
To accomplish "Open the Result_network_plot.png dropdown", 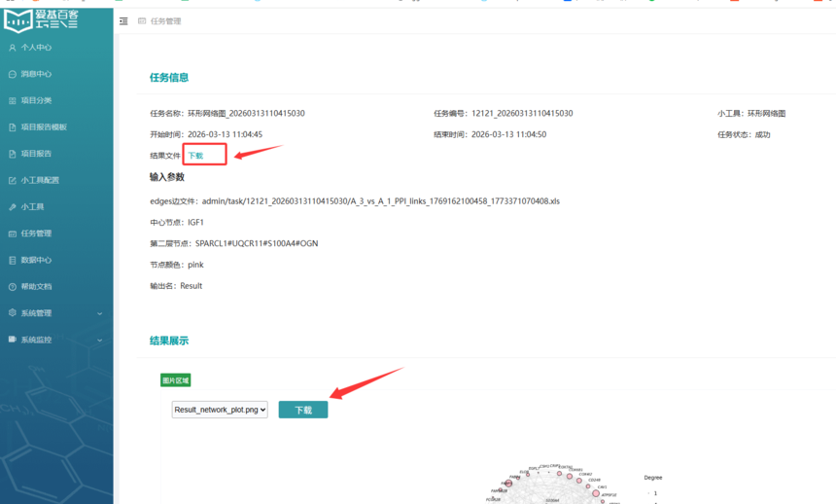I will tap(220, 410).
